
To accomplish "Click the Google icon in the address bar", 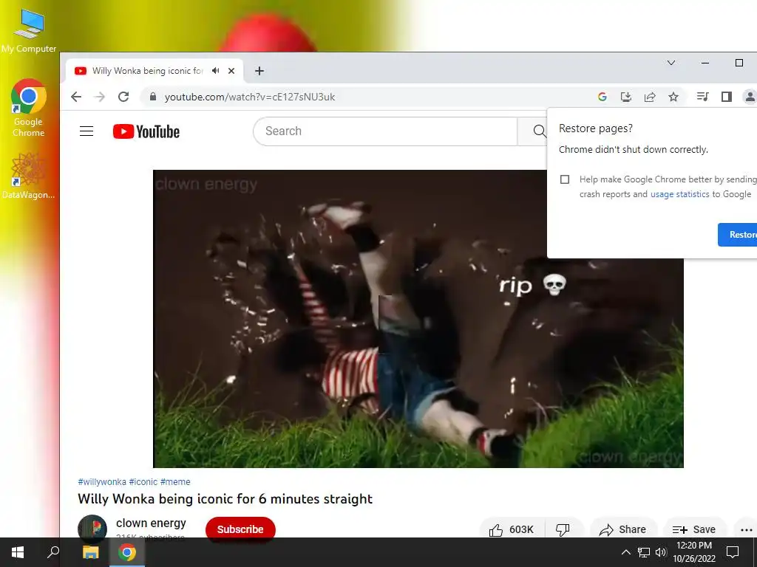I will tap(602, 97).
